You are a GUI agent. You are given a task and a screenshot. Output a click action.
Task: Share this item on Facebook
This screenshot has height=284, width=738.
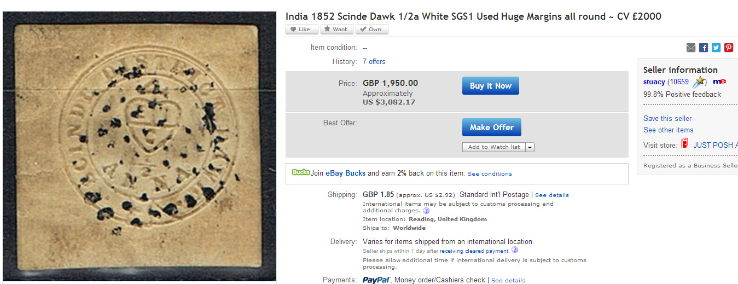point(704,48)
